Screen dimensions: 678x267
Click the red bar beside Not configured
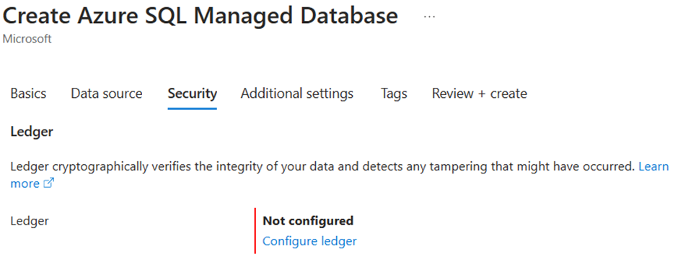255,231
